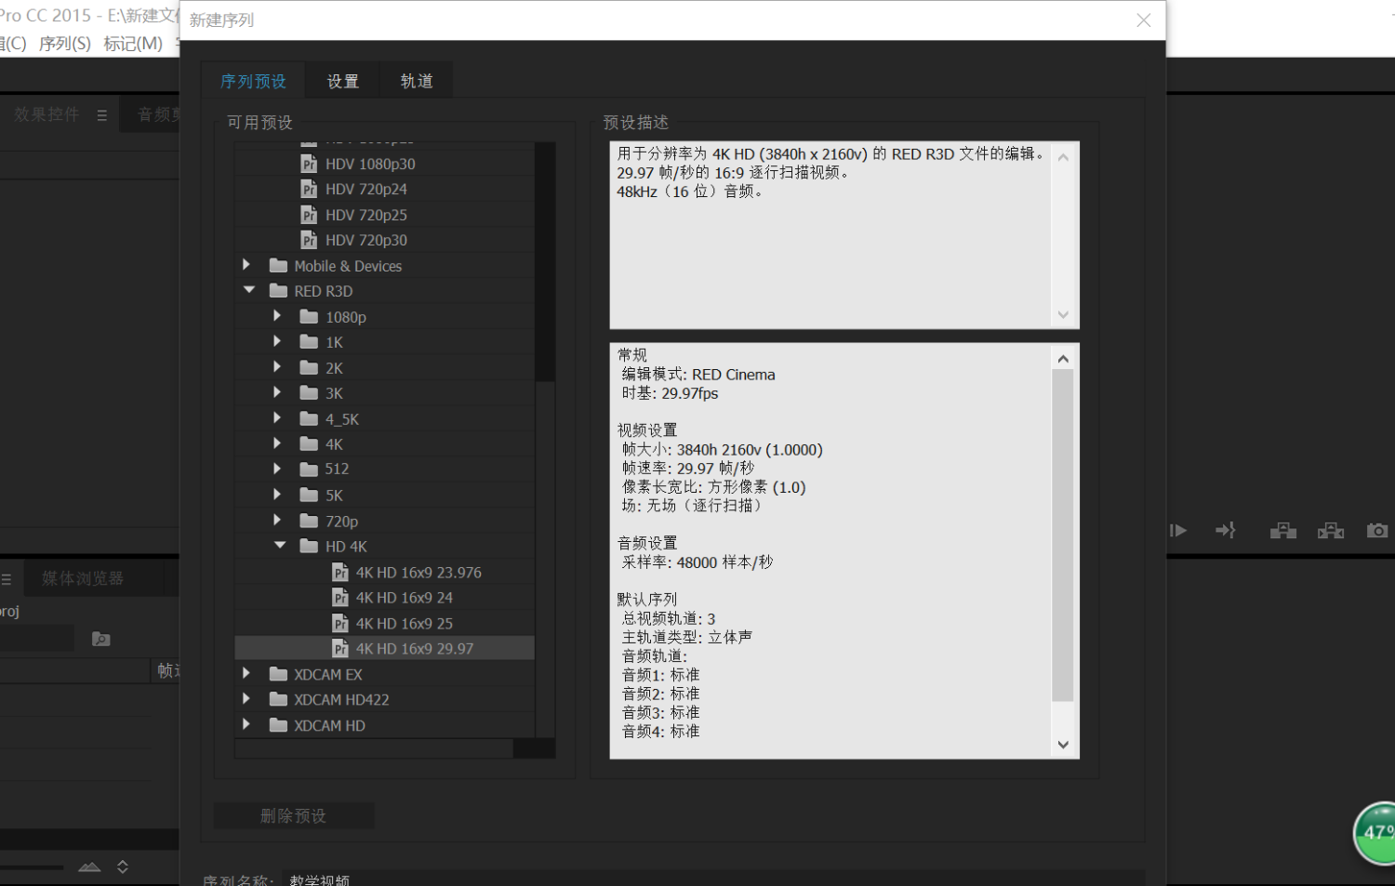This screenshot has width=1395, height=886.
Task: Click the details panel scroll-up arrow
Action: click(x=1063, y=358)
